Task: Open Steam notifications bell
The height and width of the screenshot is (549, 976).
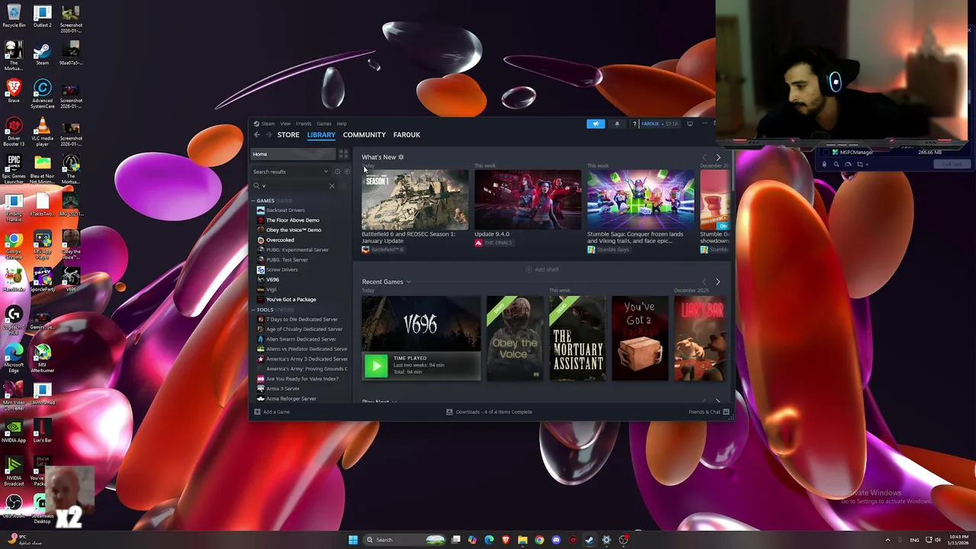Action: pos(617,124)
